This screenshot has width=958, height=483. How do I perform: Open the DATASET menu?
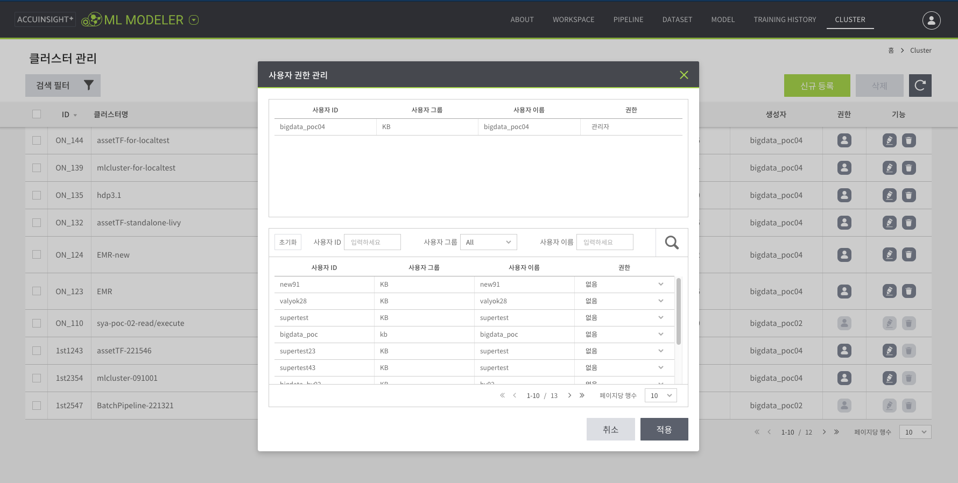click(678, 19)
